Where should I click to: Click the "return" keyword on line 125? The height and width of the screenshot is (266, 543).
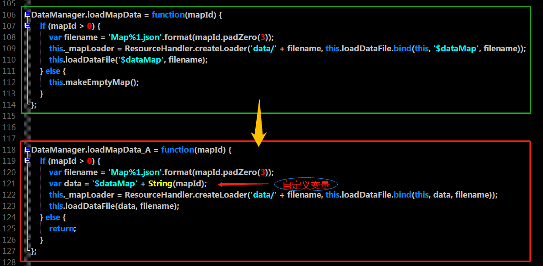coord(62,229)
